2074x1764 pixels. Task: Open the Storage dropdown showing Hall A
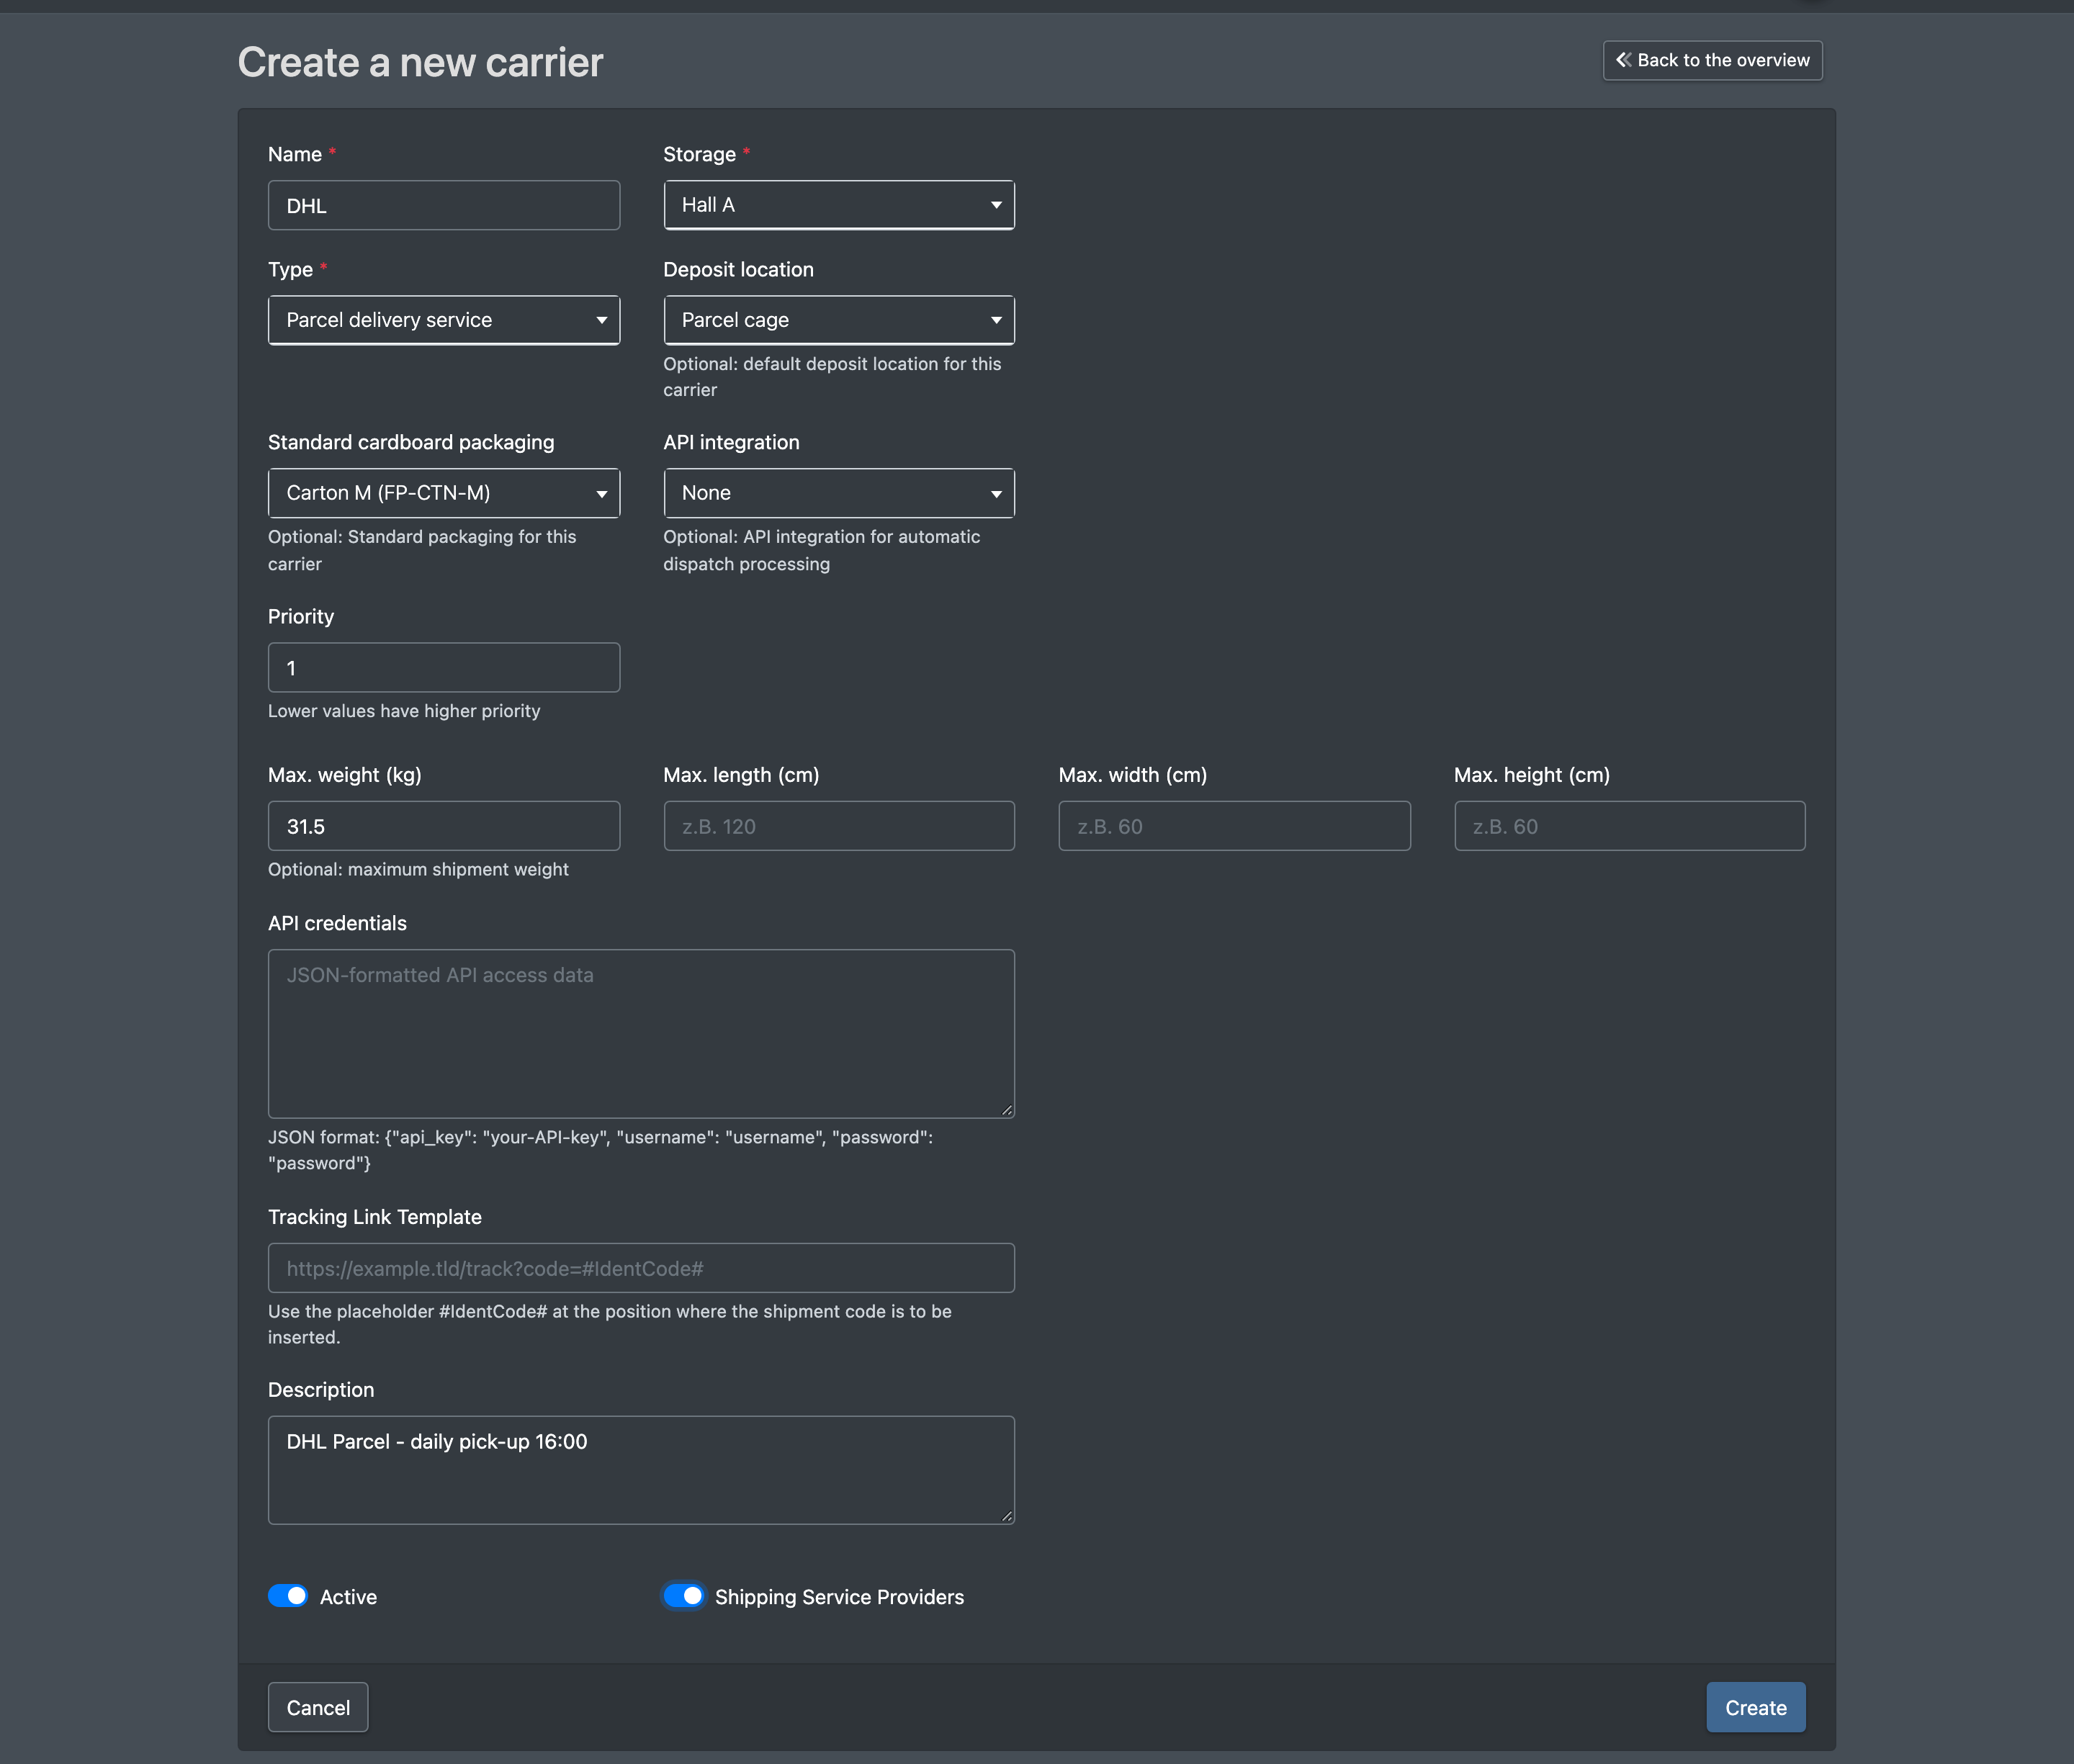(x=839, y=205)
